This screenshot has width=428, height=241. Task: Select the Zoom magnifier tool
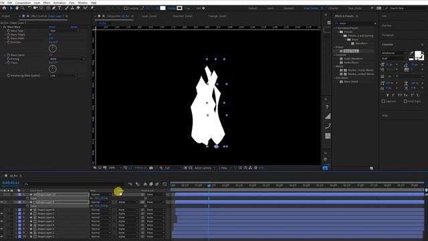point(23,8)
